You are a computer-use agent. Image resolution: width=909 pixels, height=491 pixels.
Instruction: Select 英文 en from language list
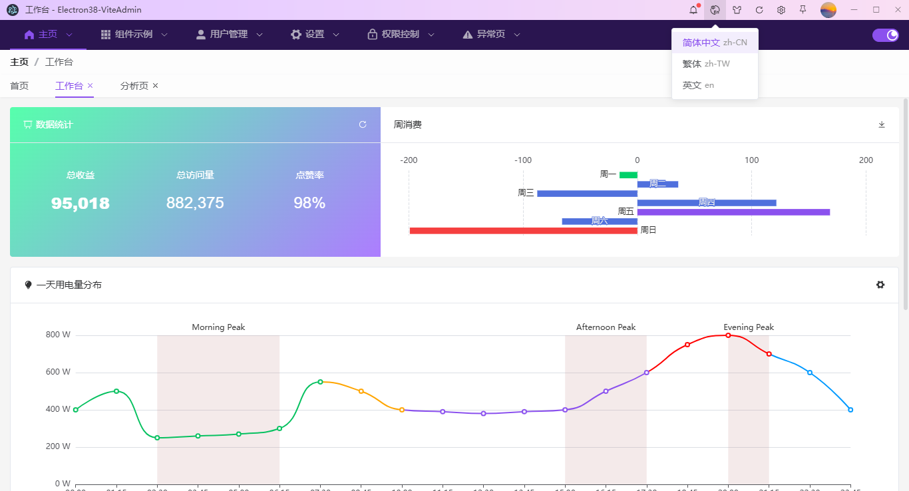[699, 84]
